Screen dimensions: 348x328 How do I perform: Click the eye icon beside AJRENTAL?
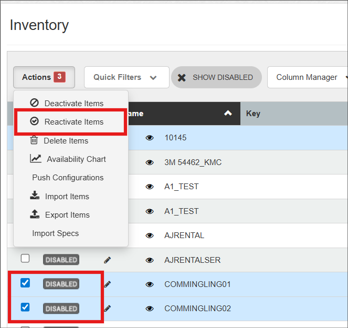[x=150, y=235]
